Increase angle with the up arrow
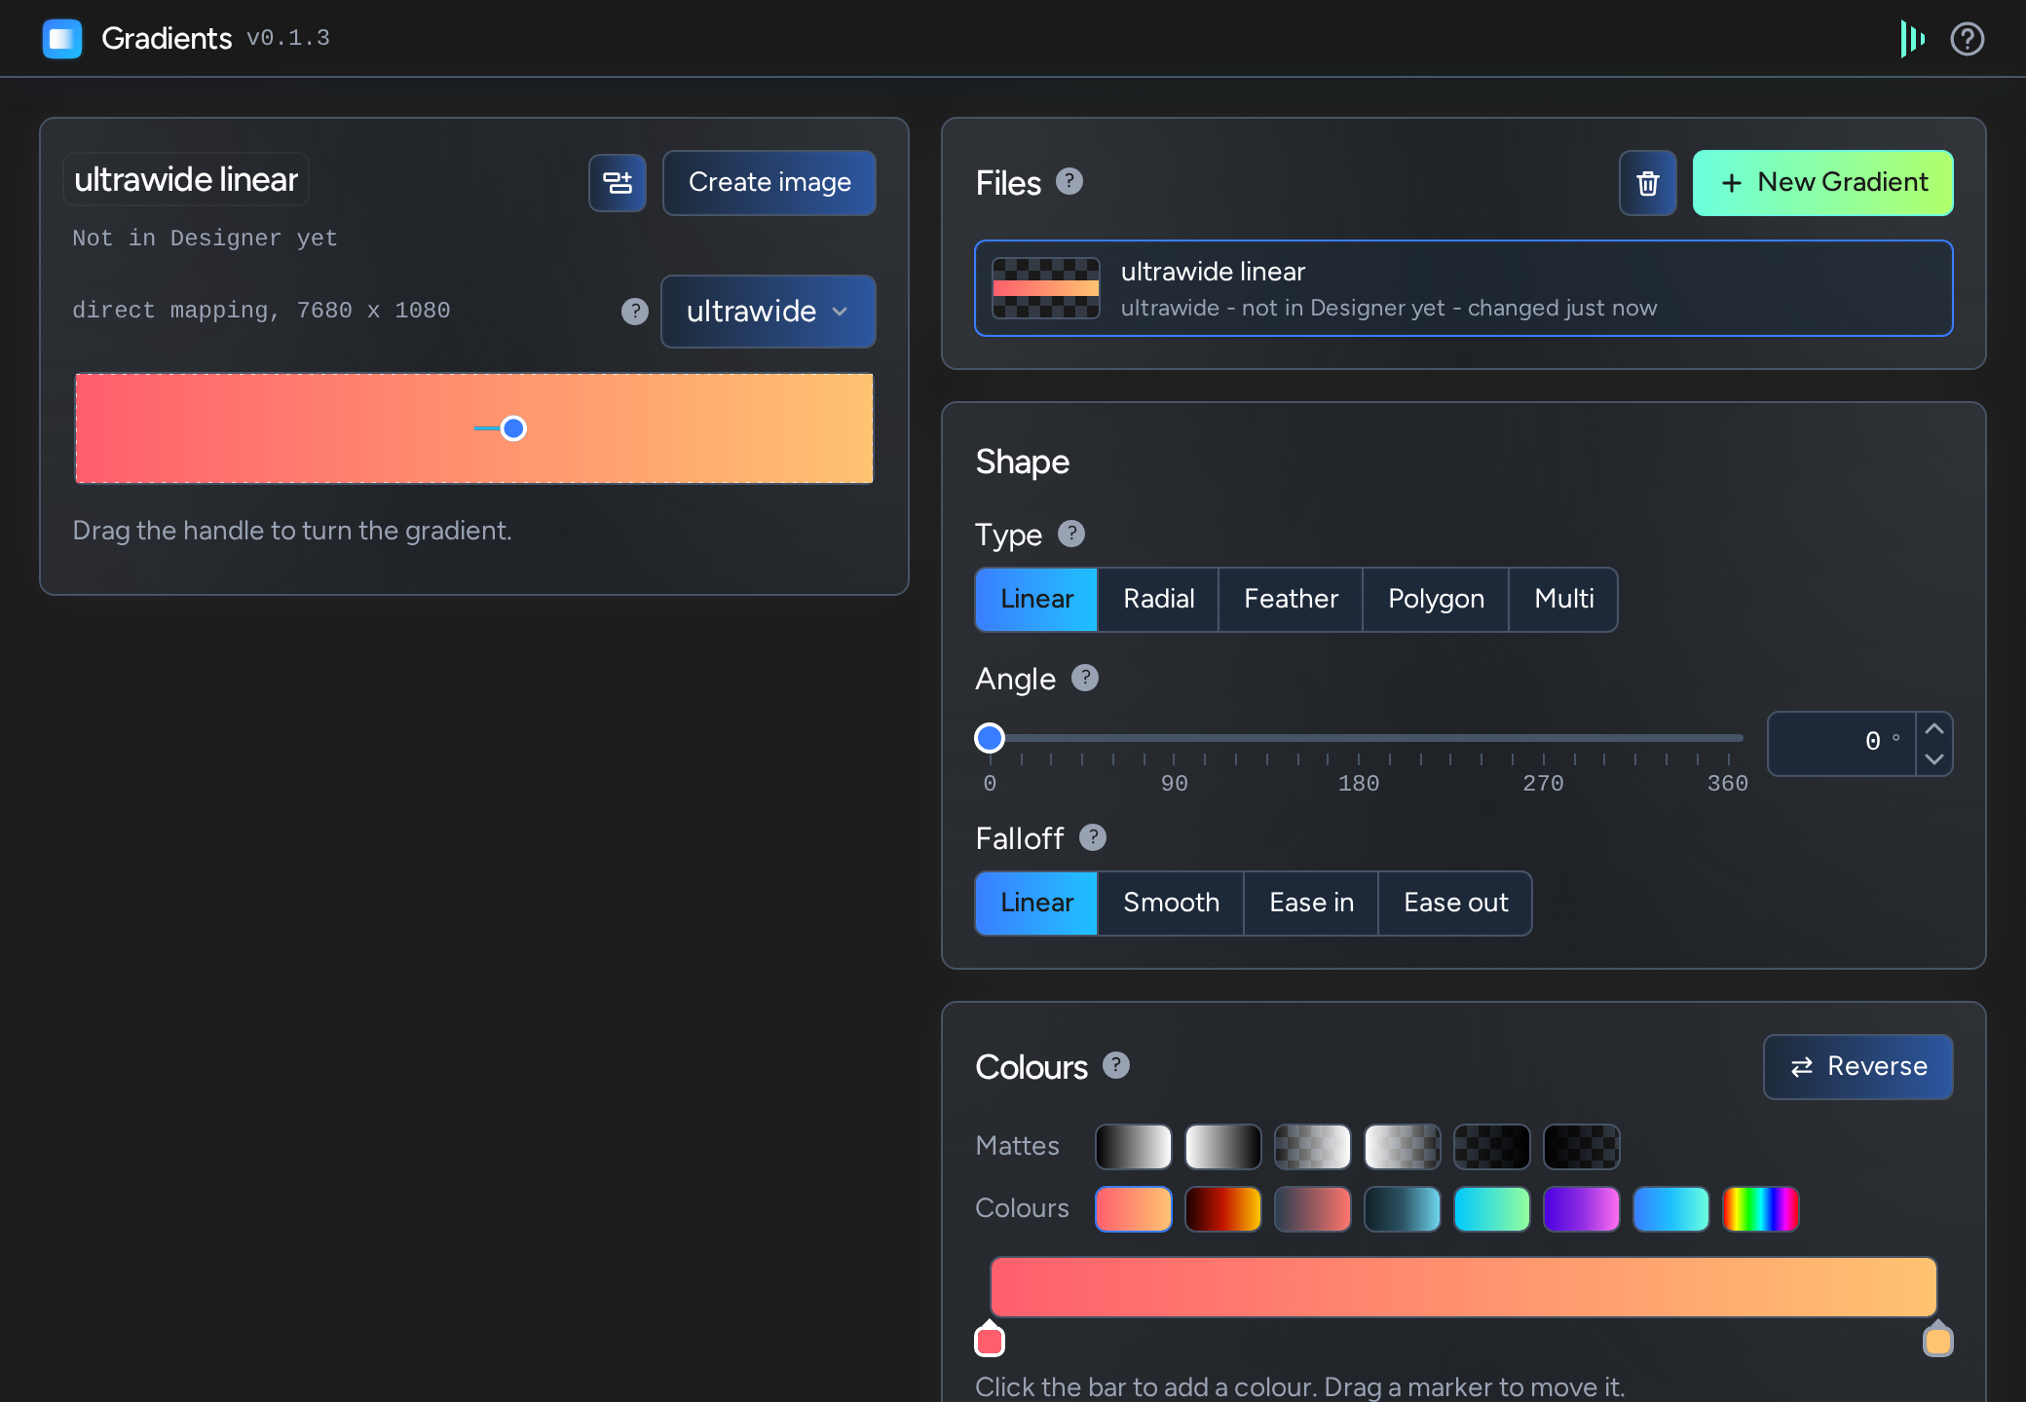 pyautogui.click(x=1934, y=728)
